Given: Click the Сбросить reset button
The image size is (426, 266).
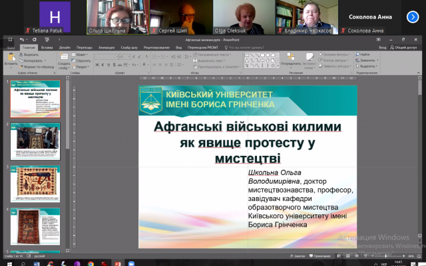Looking at the screenshot, I should (x=84, y=60).
